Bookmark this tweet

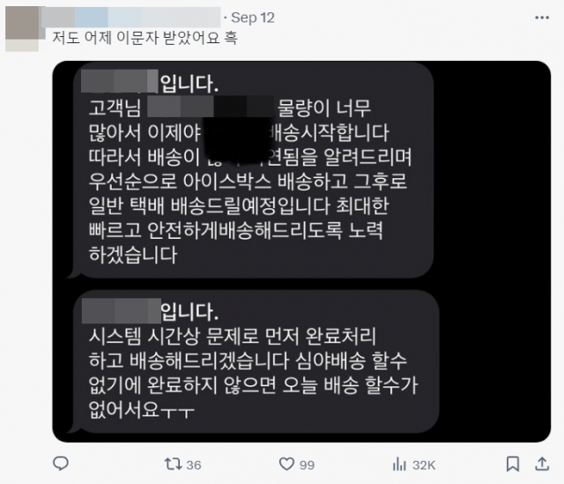pos(513,464)
